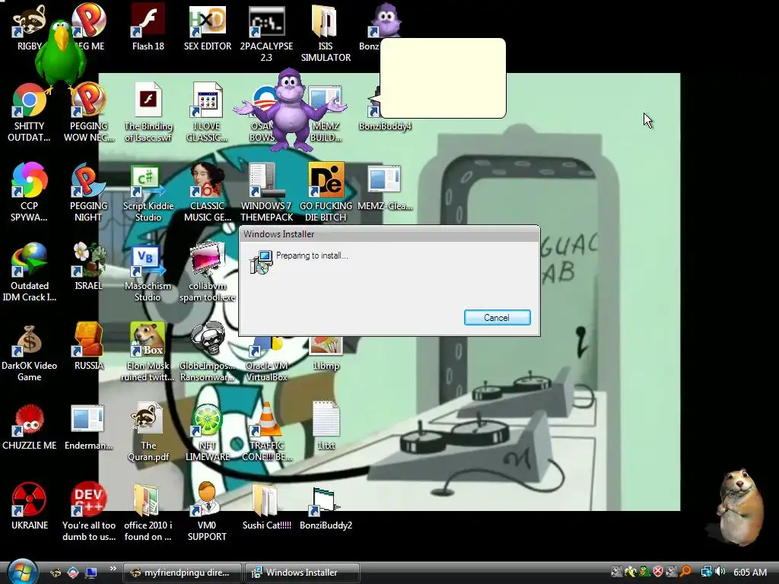779x584 pixels.
Task: Click the red X security tray icon
Action: tap(658, 572)
